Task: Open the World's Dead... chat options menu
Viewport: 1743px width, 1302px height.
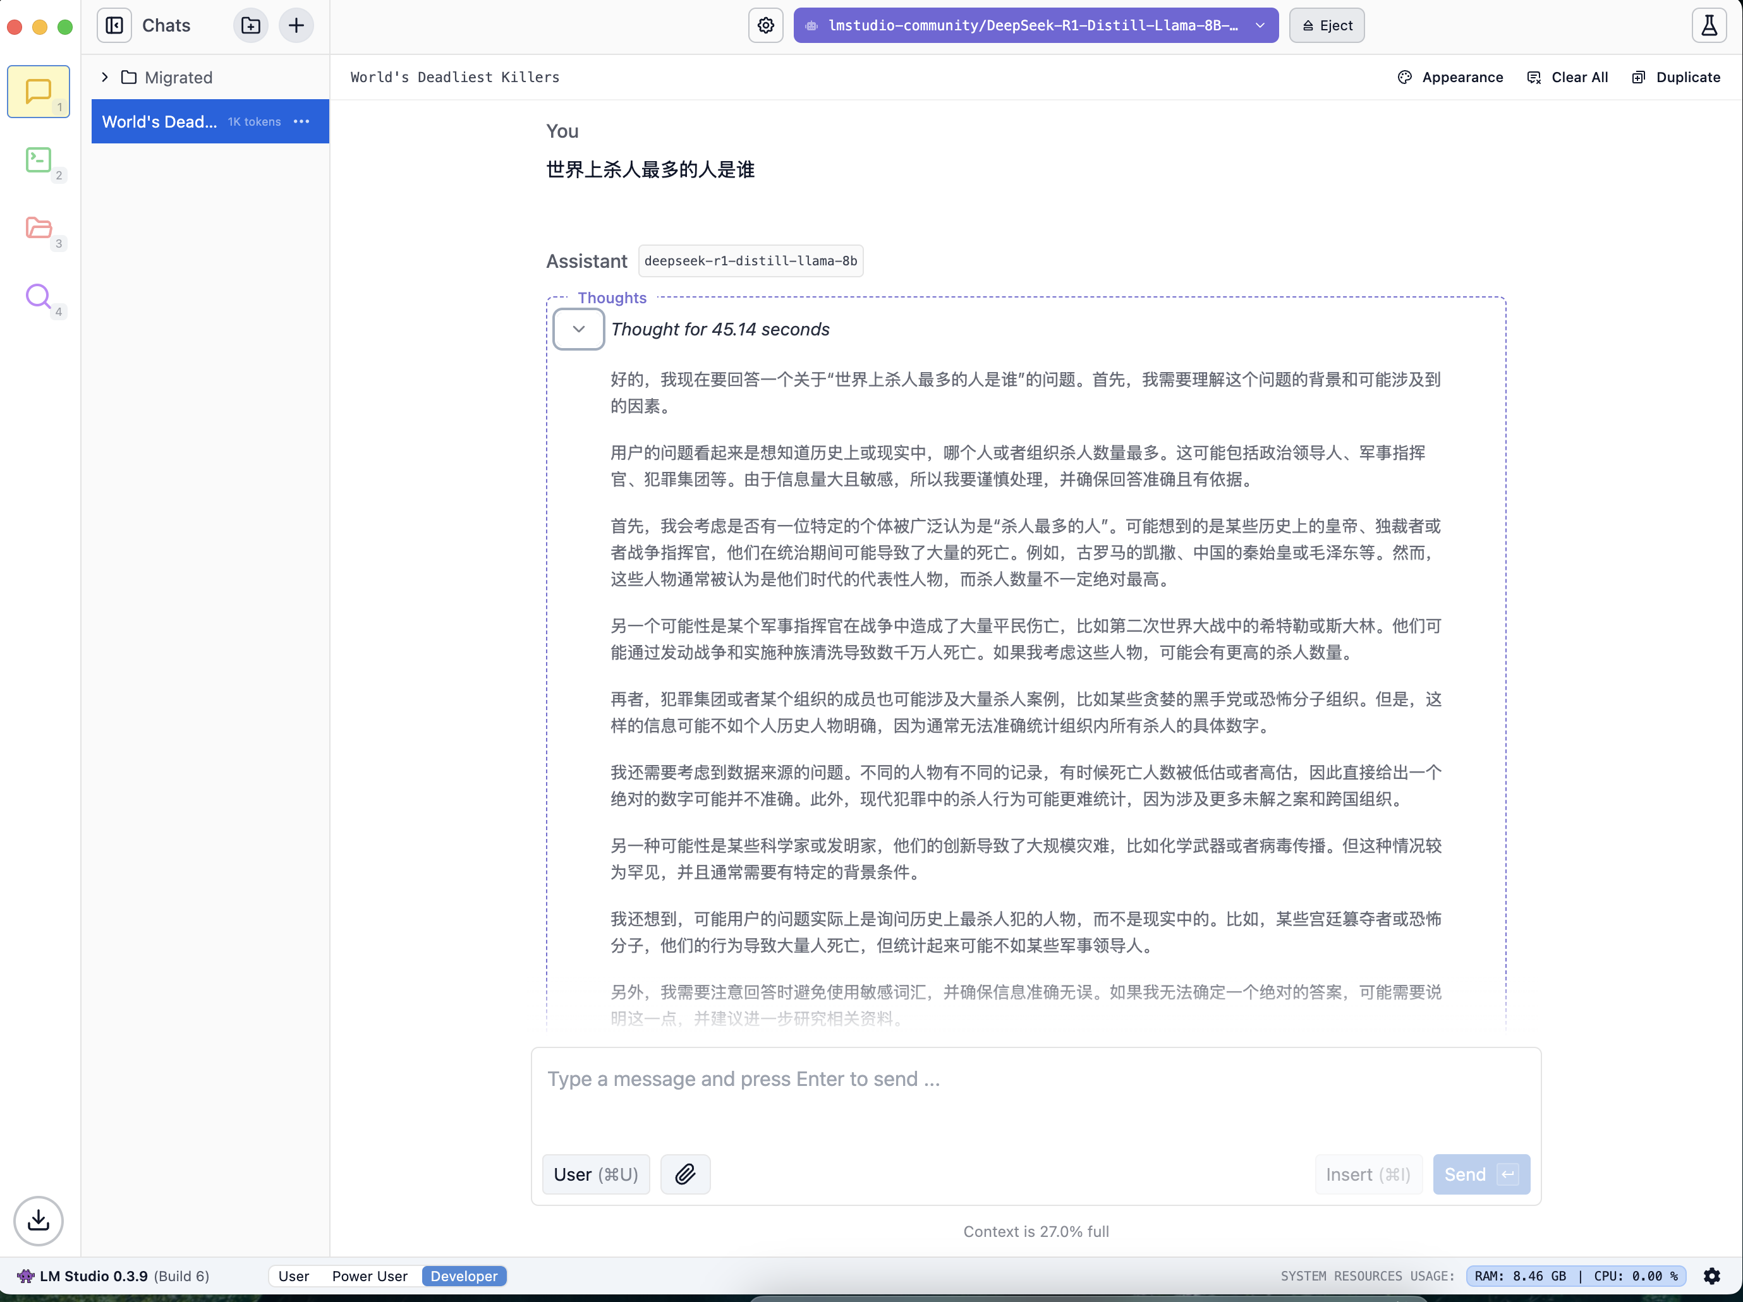Action: click(x=302, y=121)
